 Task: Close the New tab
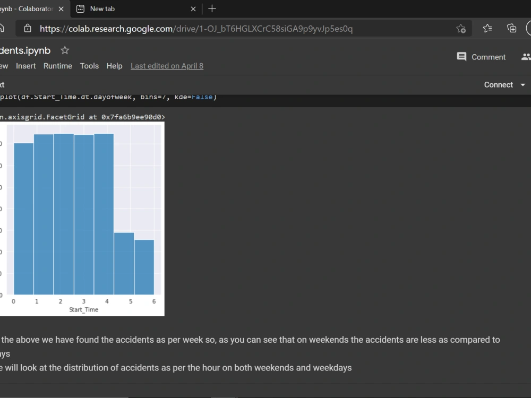tap(193, 9)
